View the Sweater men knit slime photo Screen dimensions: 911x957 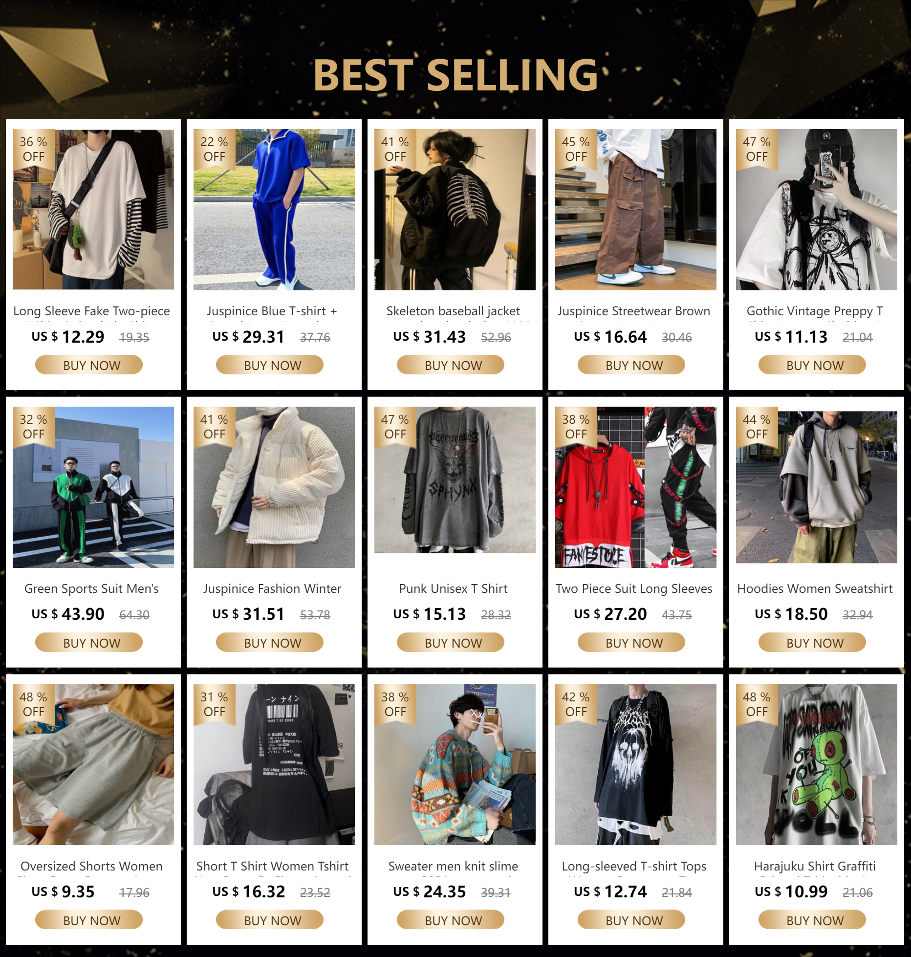(455, 764)
